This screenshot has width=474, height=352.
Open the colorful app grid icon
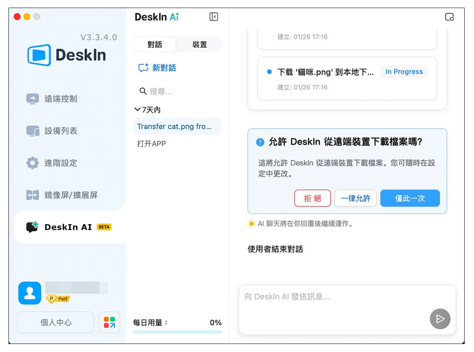coord(109,322)
